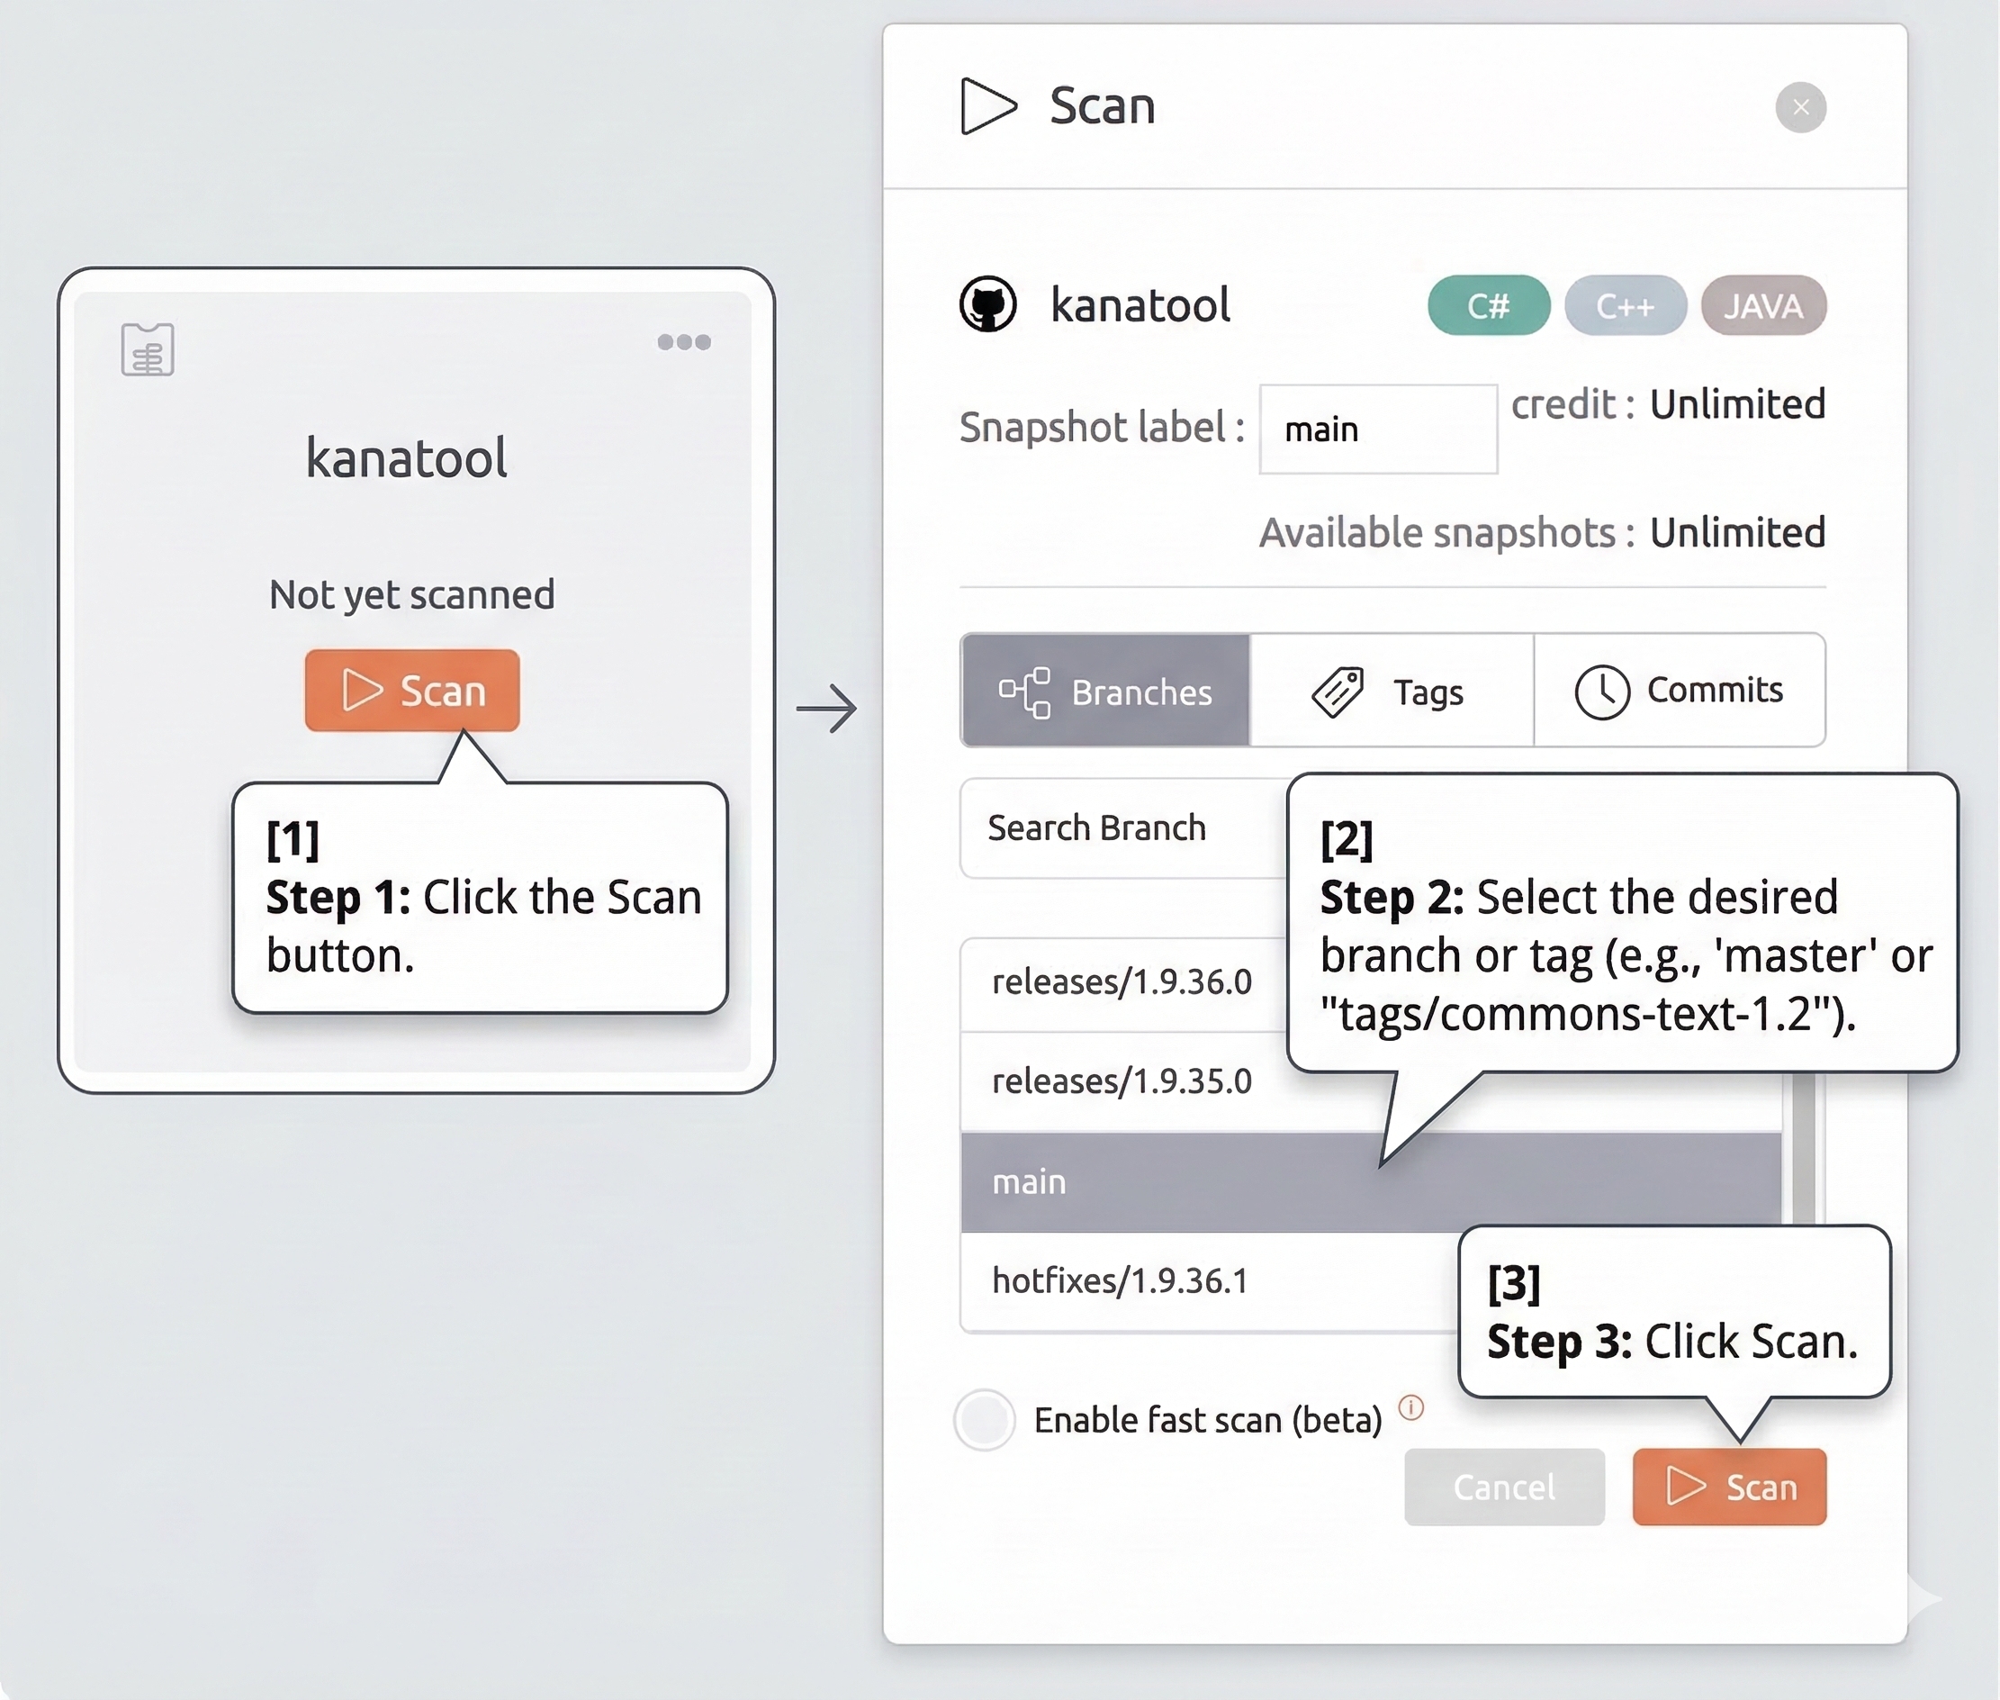2000x1700 pixels.
Task: Enable fast scan (beta) toggle
Action: tap(985, 1420)
